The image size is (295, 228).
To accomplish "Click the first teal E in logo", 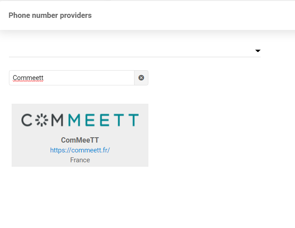I will (x=90, y=120).
